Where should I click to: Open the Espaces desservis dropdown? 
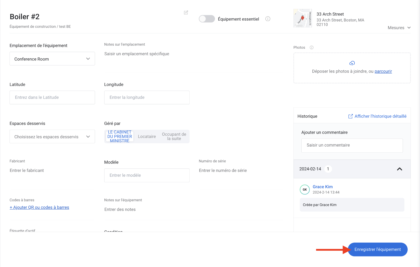coord(52,137)
